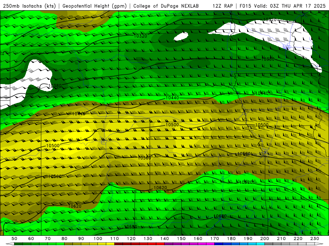The height and width of the screenshot is (246, 329).
Task: Click 'Valid: 03Z THU APR 17 2025' text
Action: coord(290,6)
